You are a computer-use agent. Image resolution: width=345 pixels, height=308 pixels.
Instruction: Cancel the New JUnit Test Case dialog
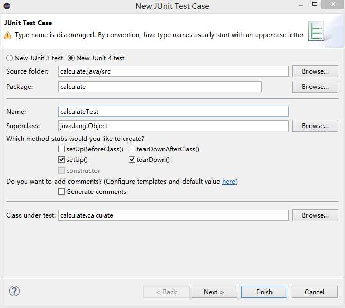pos(315,292)
